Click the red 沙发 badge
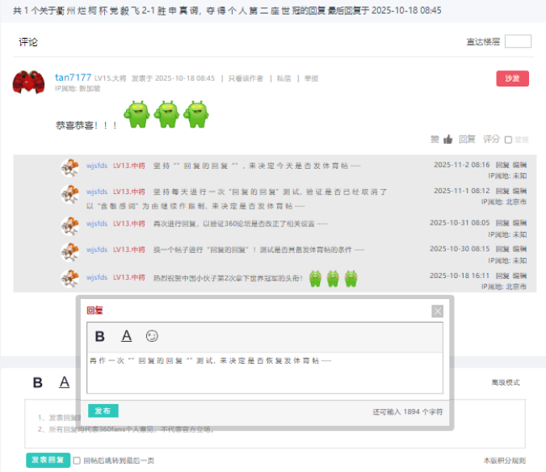This screenshot has width=546, height=472. pyautogui.click(x=512, y=78)
